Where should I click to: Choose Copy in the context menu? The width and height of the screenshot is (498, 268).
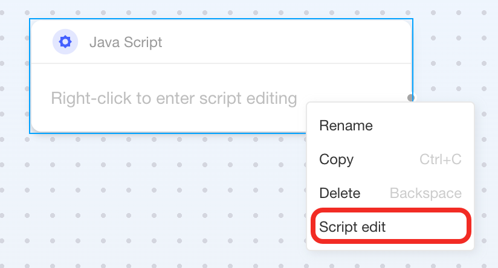(337, 160)
